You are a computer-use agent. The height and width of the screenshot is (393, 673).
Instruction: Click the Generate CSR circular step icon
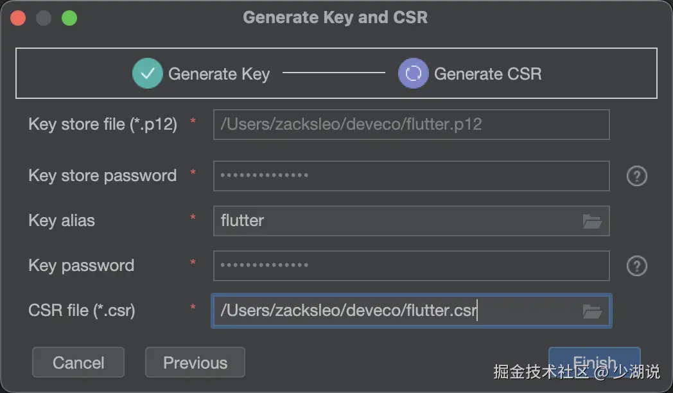pos(413,74)
